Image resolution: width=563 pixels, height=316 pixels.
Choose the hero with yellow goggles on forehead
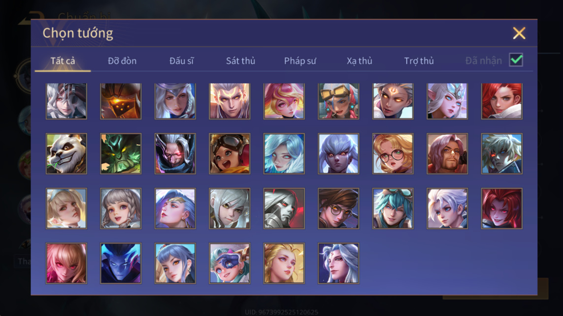click(x=338, y=101)
